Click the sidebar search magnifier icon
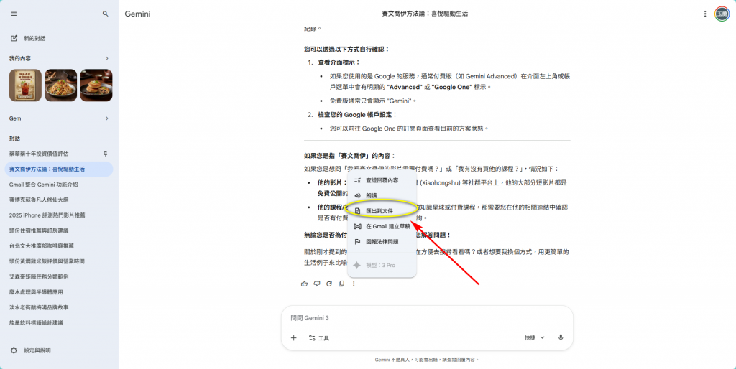The width and height of the screenshot is (736, 369). tap(105, 14)
